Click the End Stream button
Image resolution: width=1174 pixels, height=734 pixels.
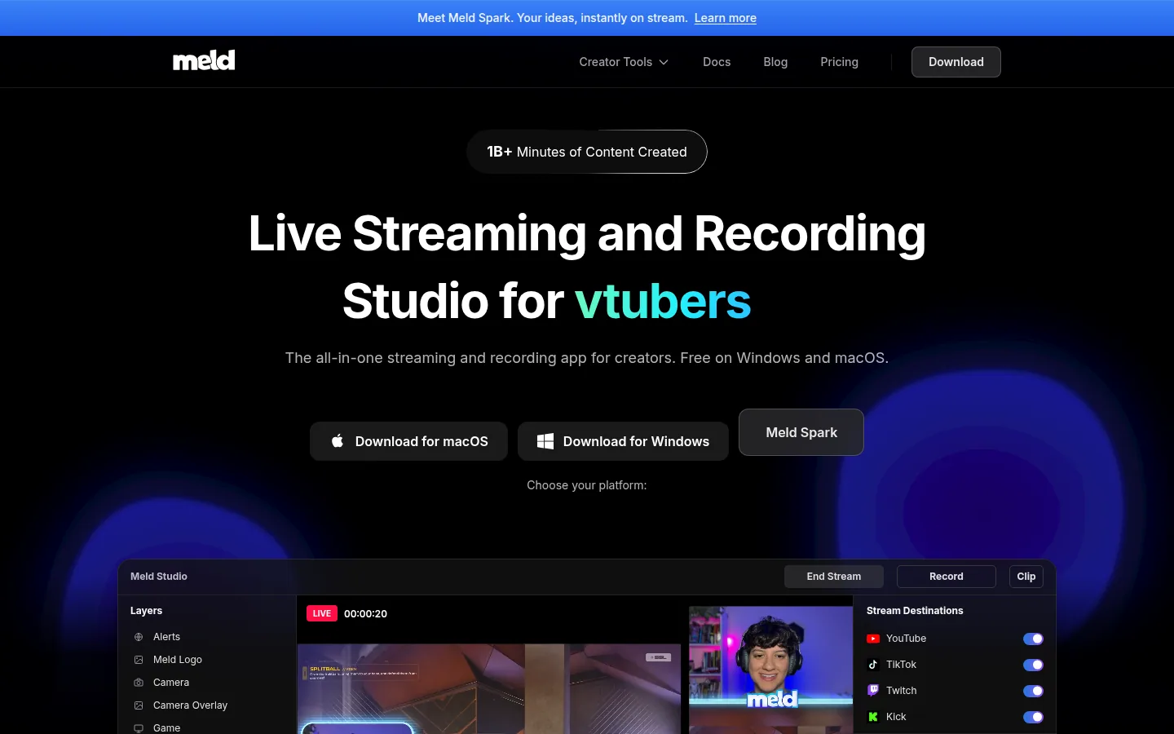833,577
